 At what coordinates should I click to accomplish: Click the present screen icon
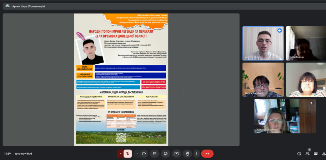click(176, 154)
